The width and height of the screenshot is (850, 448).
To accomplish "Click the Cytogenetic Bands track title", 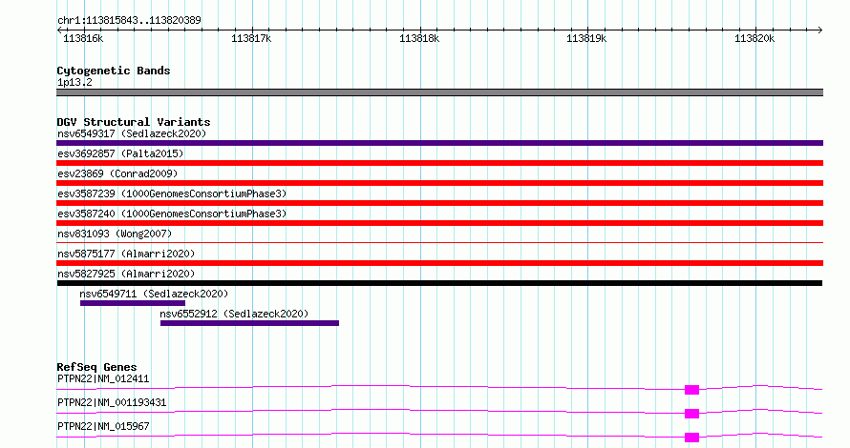I will coord(114,71).
